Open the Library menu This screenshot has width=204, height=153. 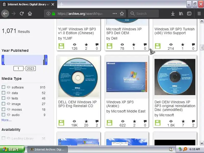pos(181,14)
